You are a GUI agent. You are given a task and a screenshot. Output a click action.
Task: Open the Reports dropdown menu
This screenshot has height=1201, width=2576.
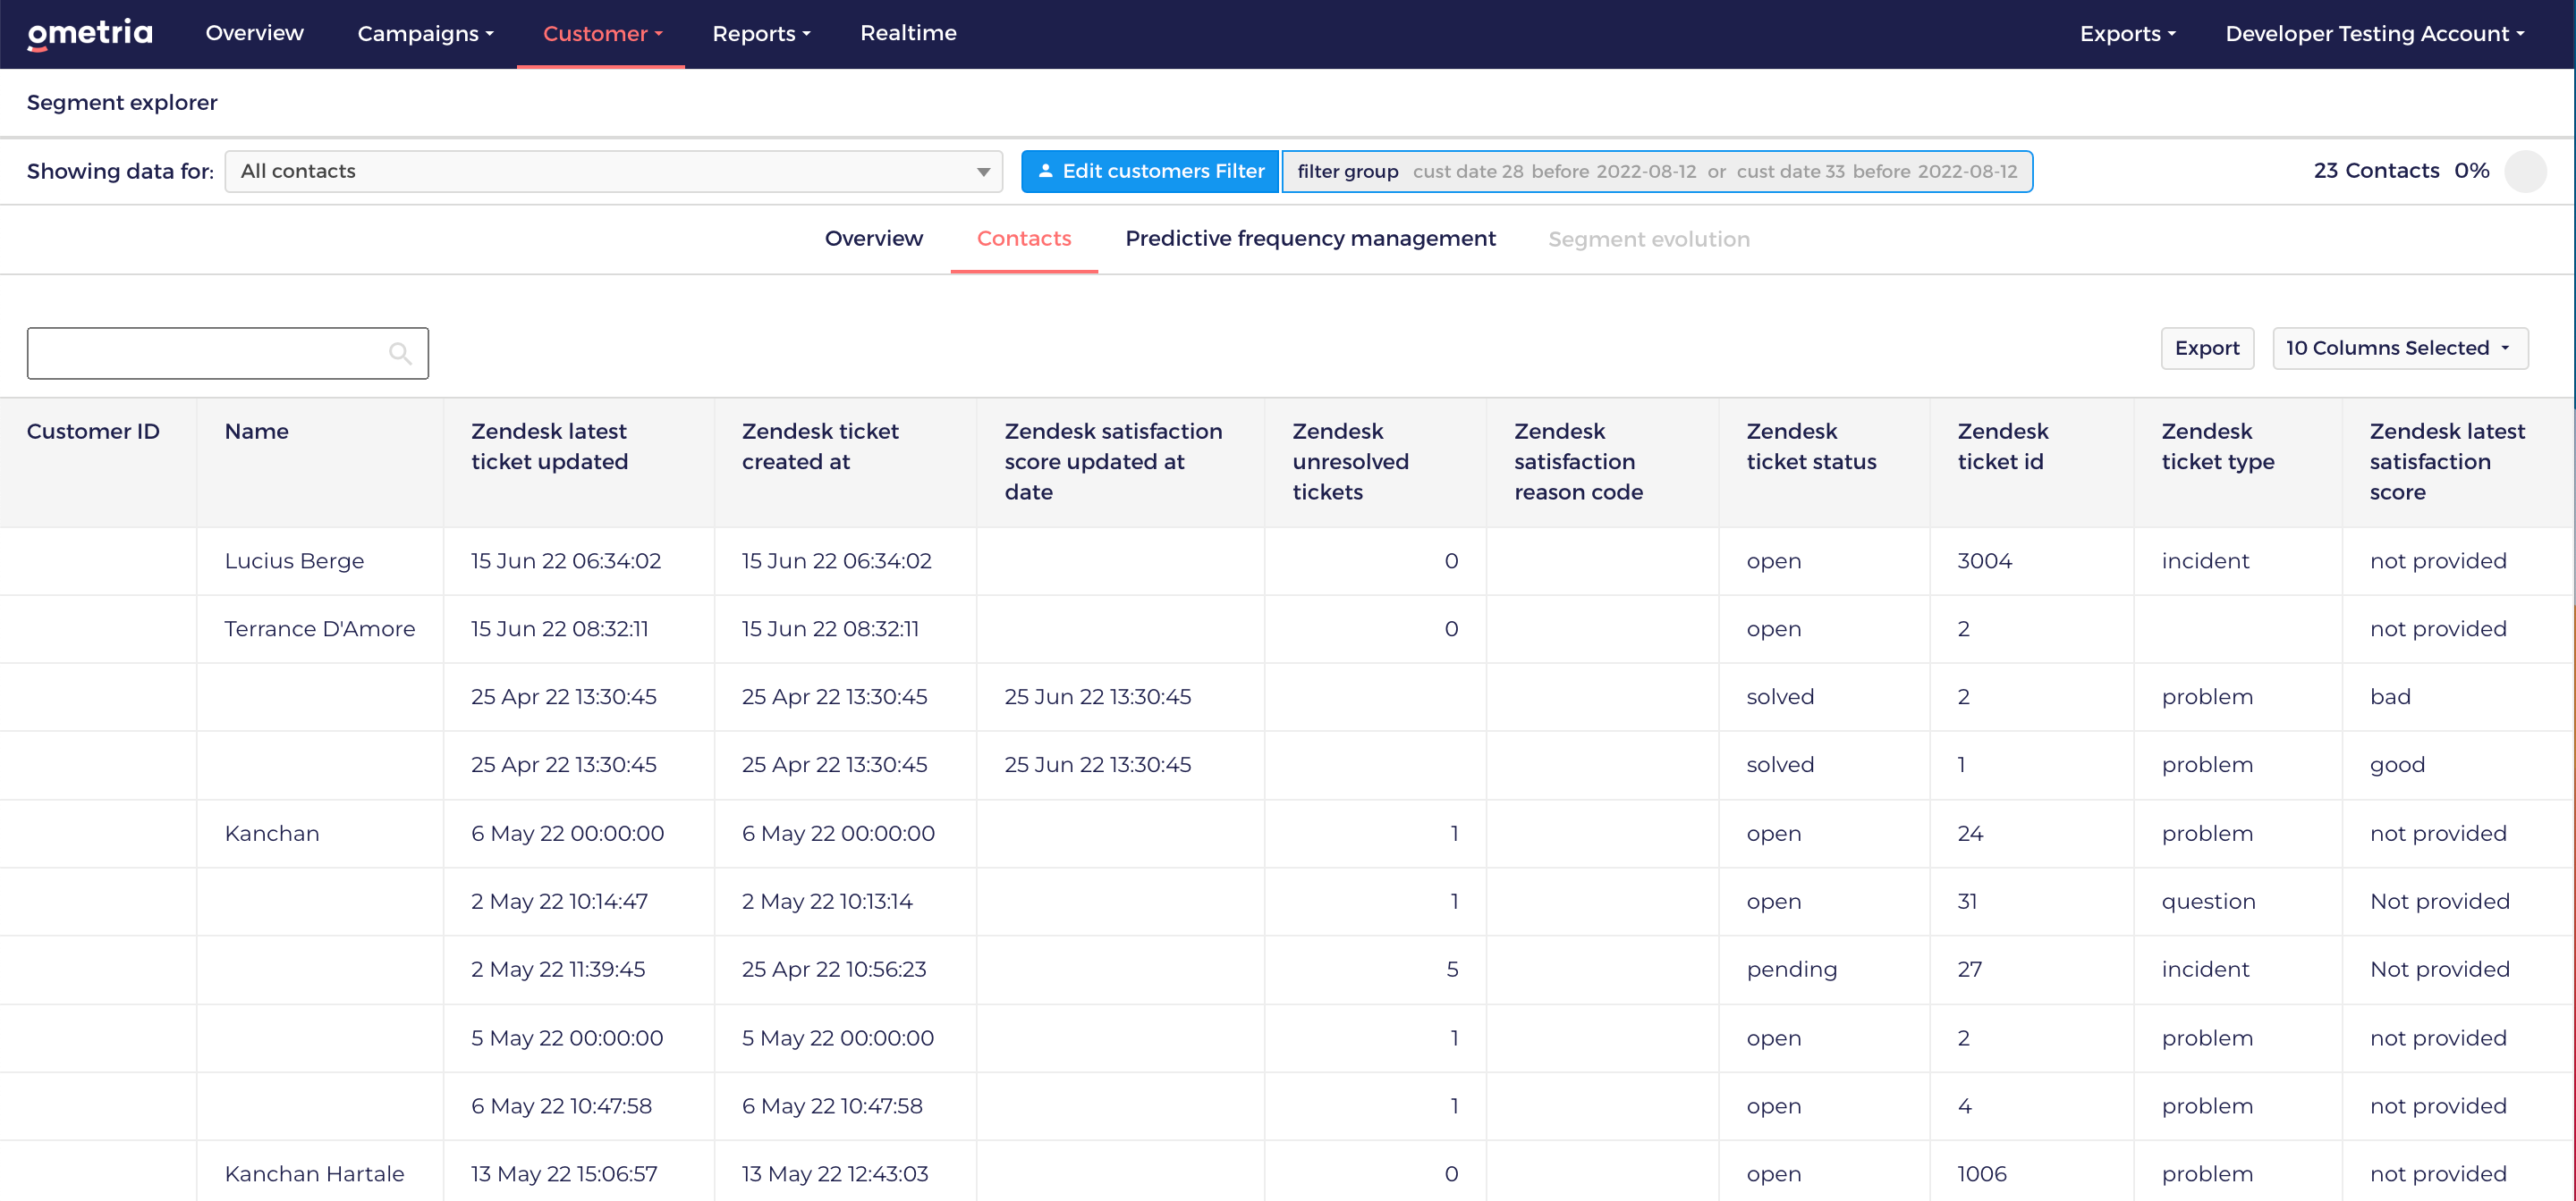pos(761,33)
